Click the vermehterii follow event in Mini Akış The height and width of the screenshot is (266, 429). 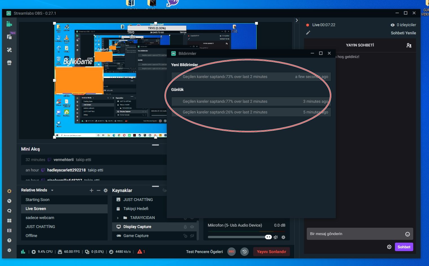pyautogui.click(x=94, y=160)
